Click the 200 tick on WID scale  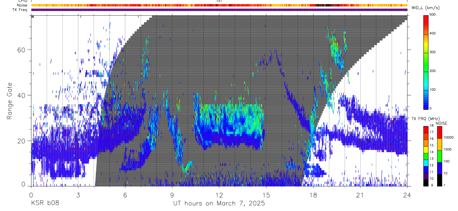[433, 71]
